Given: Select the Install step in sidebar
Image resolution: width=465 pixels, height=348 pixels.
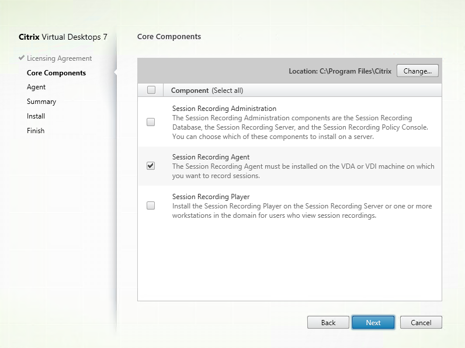Looking at the screenshot, I should (x=36, y=116).
